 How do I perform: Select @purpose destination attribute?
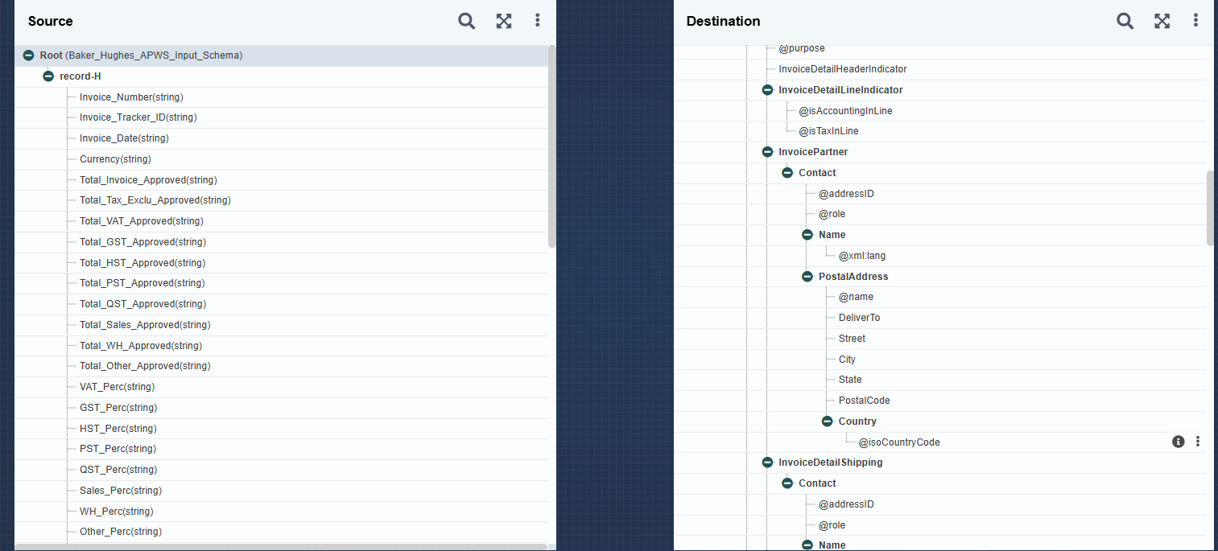tap(802, 49)
